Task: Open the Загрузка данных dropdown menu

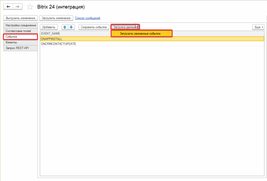Action: click(x=125, y=27)
